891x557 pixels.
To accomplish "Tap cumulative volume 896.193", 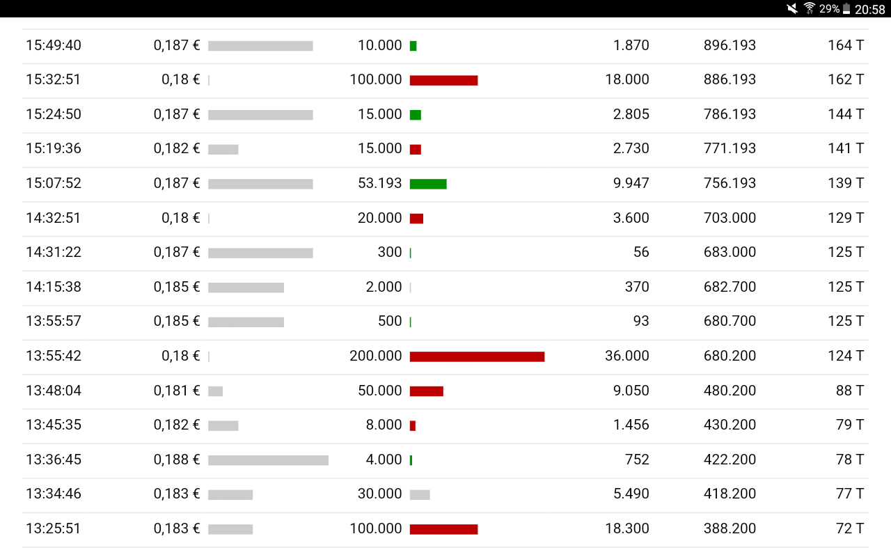I will tap(730, 45).
